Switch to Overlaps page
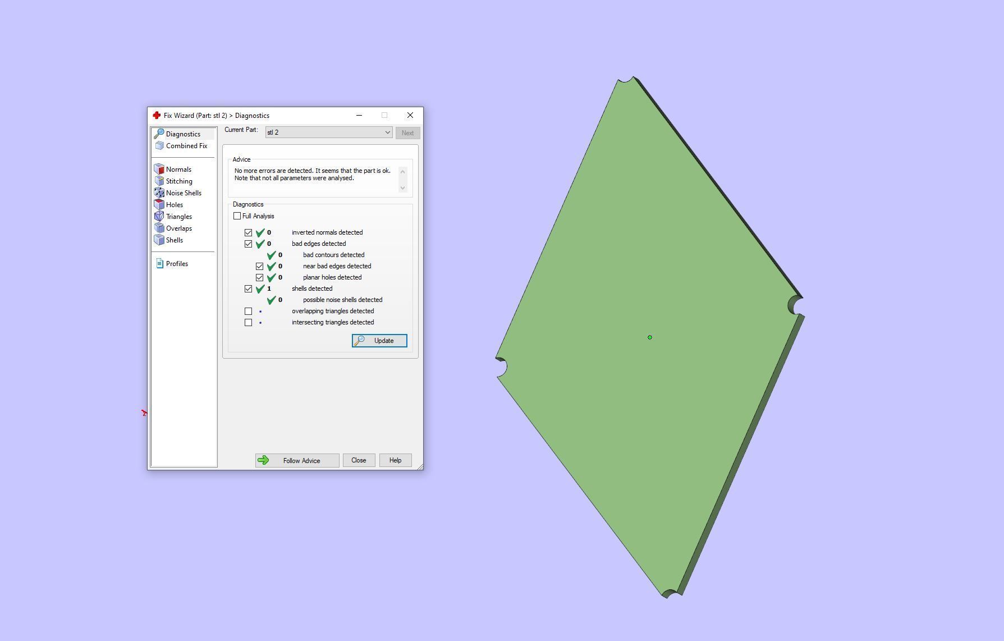The height and width of the screenshot is (641, 1004). point(179,228)
